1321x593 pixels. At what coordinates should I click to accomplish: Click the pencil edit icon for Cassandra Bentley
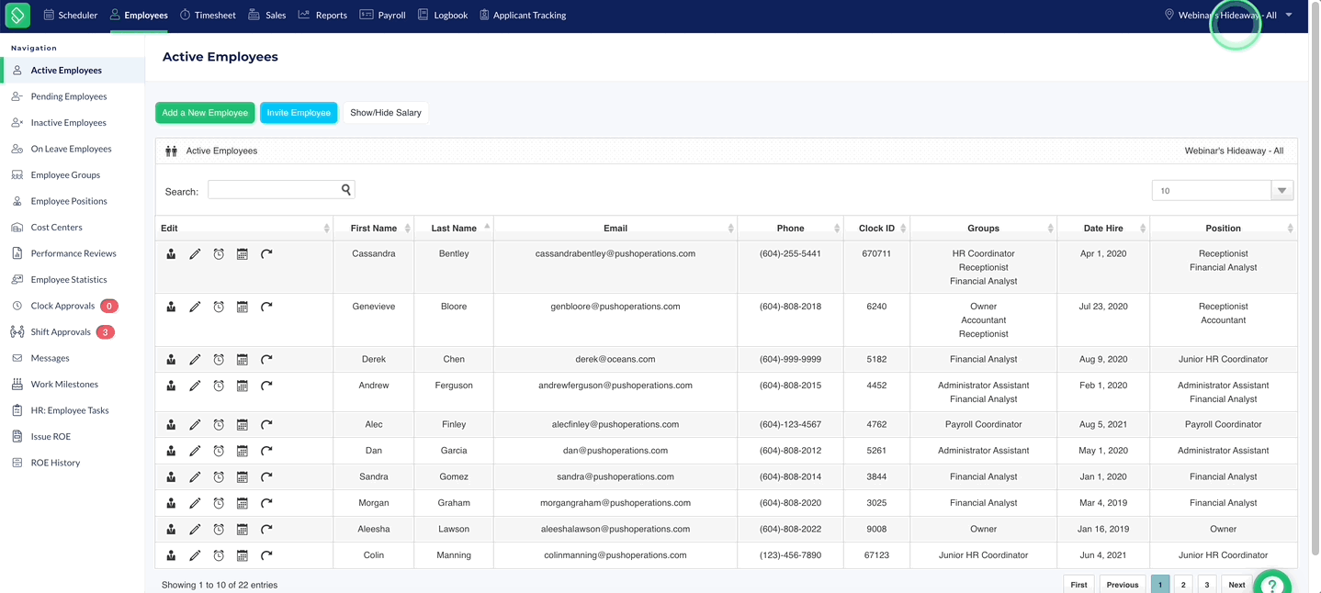pos(195,254)
